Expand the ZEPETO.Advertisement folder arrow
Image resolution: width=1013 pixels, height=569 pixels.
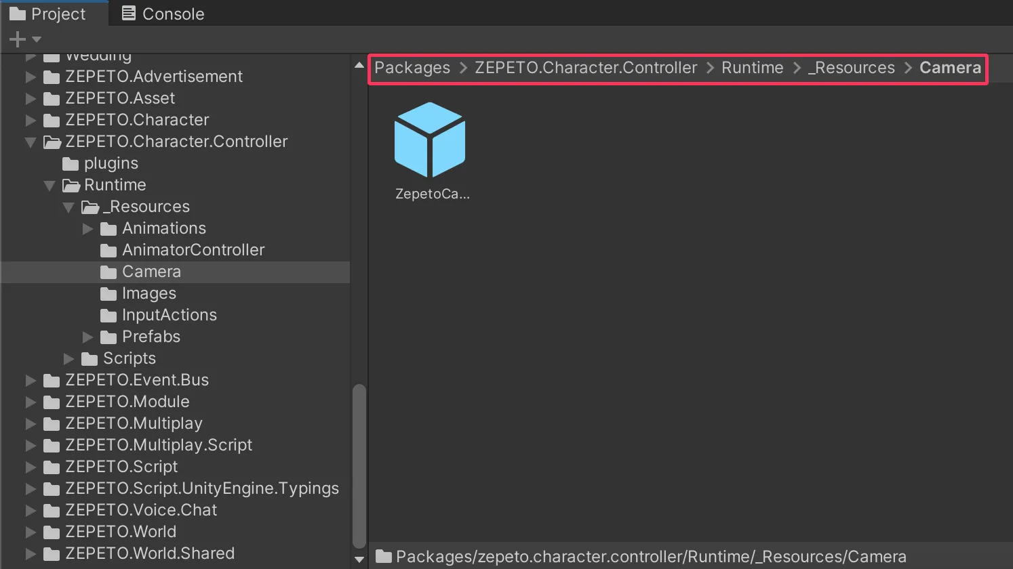pos(31,77)
